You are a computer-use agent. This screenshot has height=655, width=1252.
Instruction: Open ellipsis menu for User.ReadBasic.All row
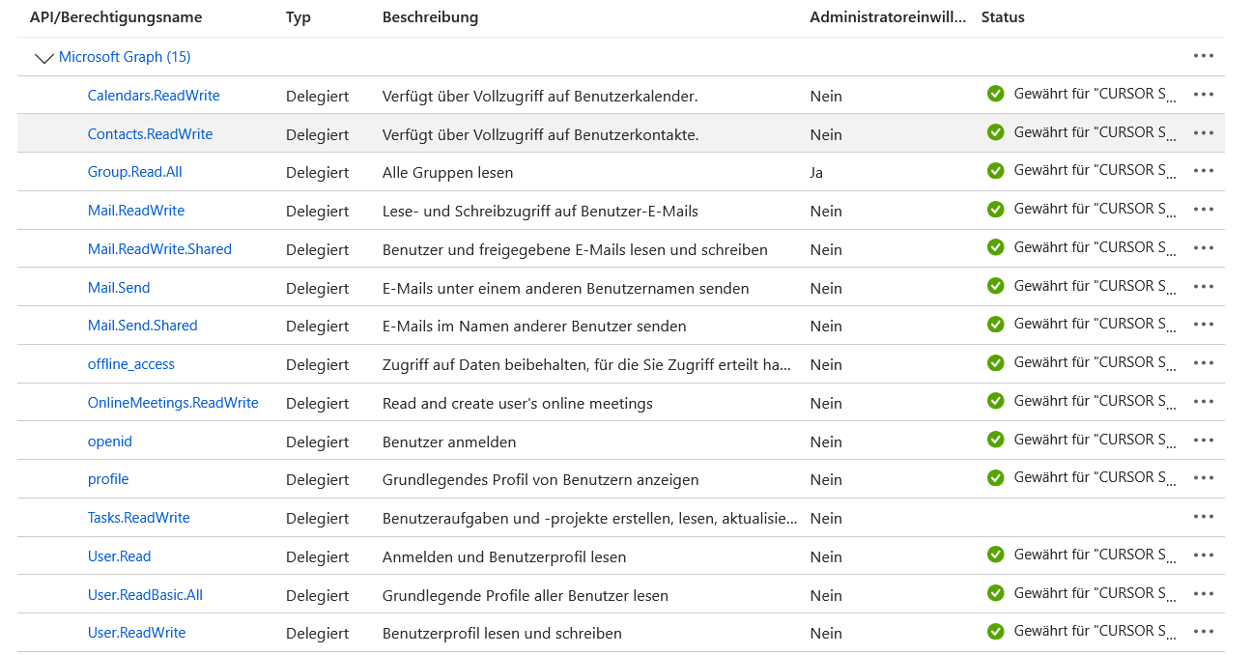(x=1203, y=593)
